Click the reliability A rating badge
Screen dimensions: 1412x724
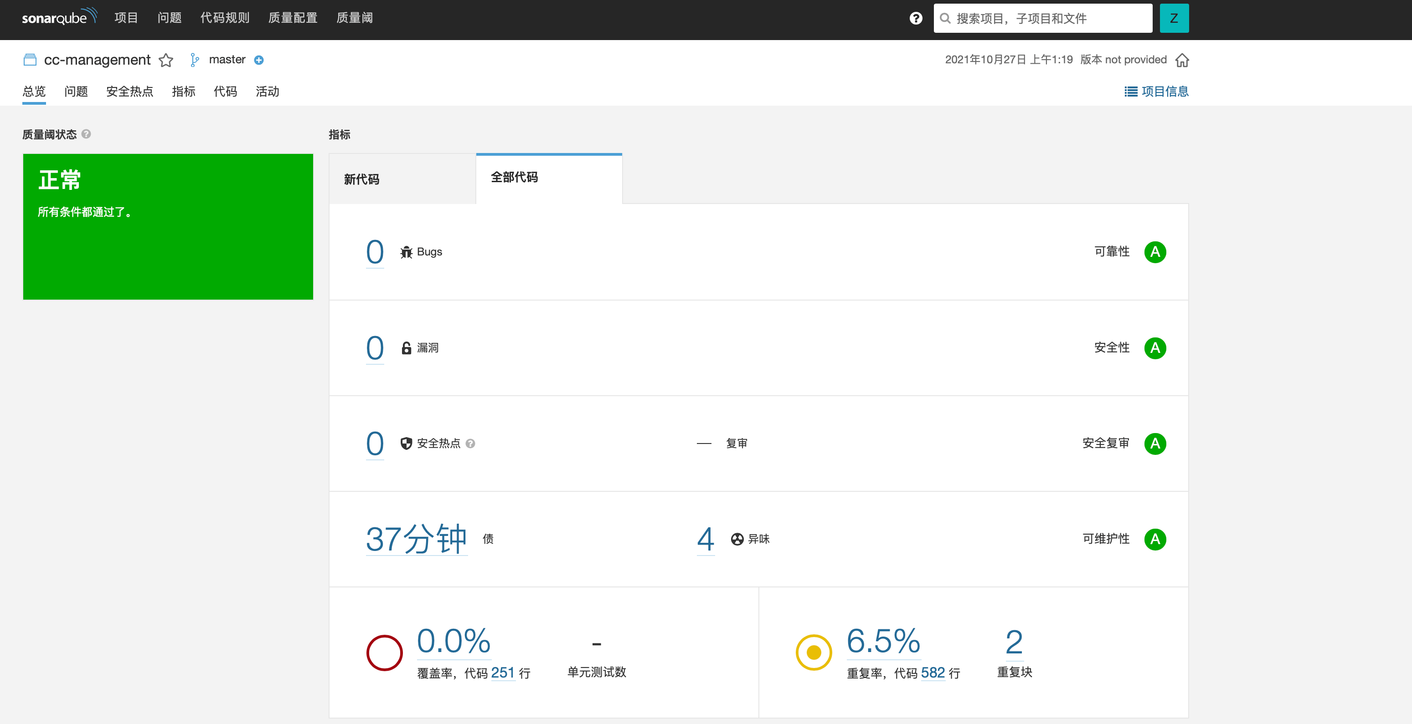pos(1154,252)
